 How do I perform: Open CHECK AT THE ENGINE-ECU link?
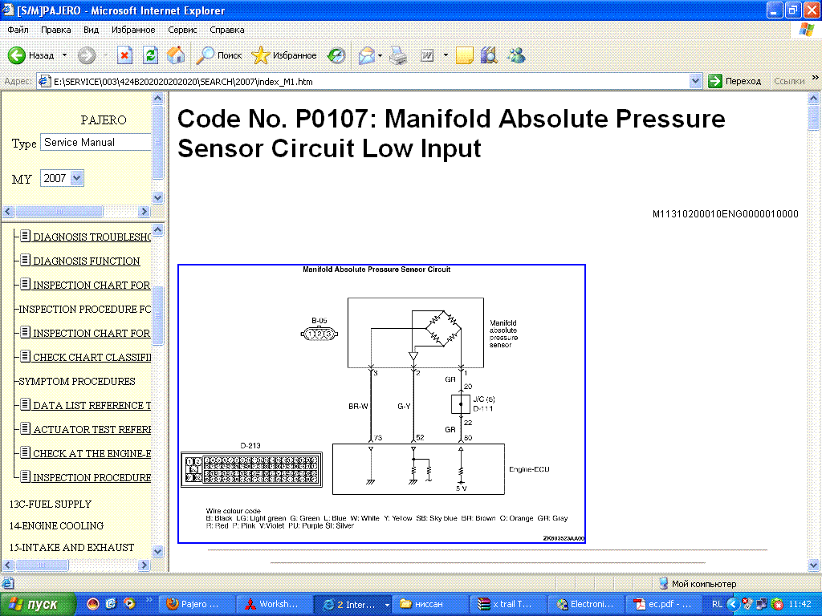click(x=92, y=454)
